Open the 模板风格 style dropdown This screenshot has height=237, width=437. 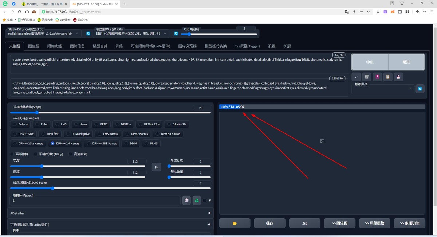[383, 88]
